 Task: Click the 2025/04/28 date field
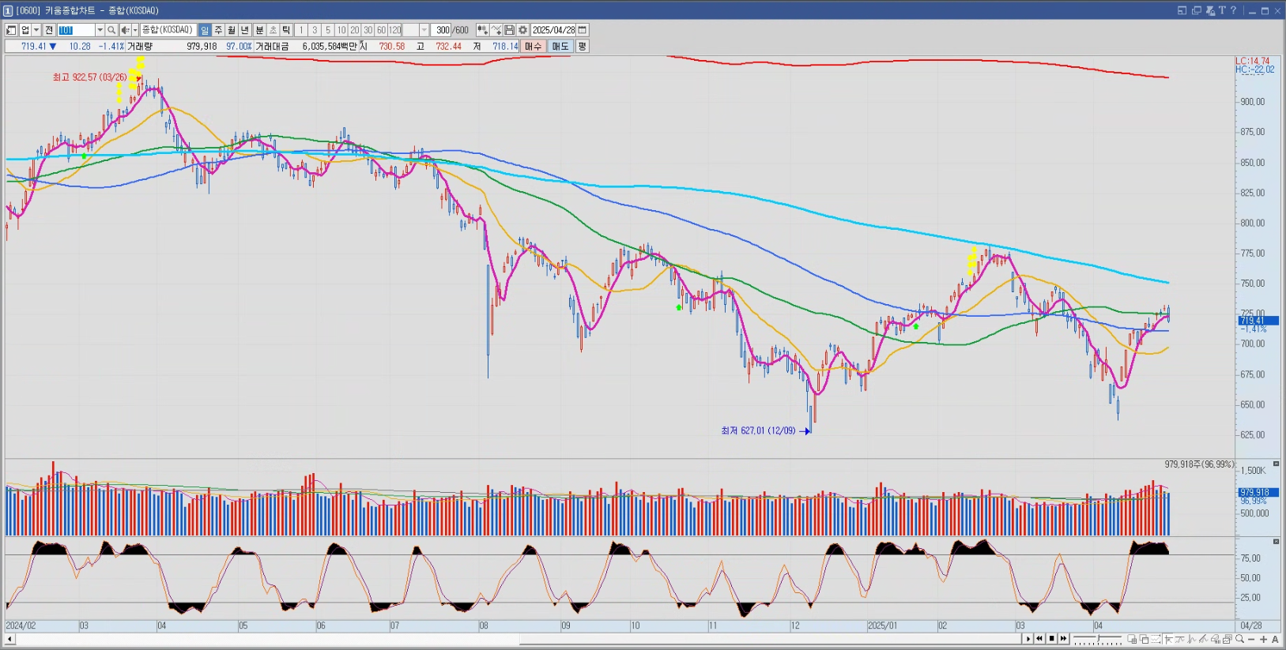(553, 30)
